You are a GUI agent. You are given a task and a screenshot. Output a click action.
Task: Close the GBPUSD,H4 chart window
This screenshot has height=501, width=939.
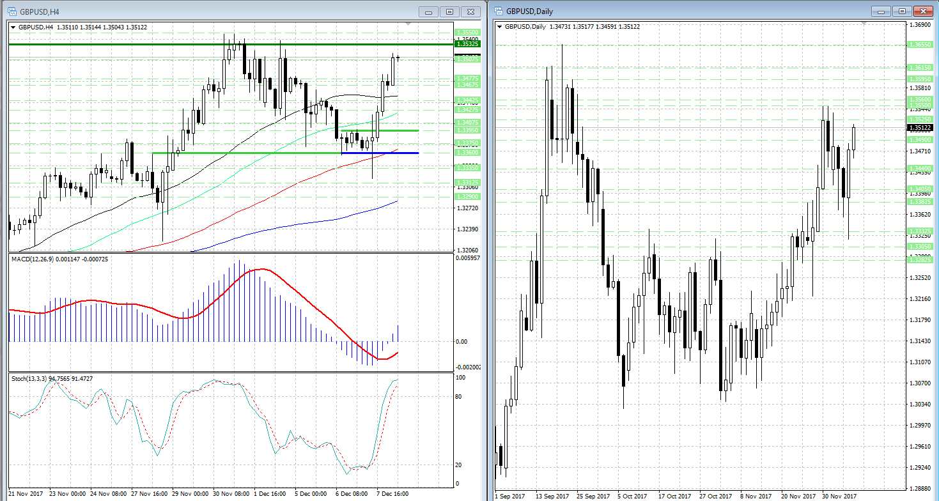pyautogui.click(x=470, y=12)
